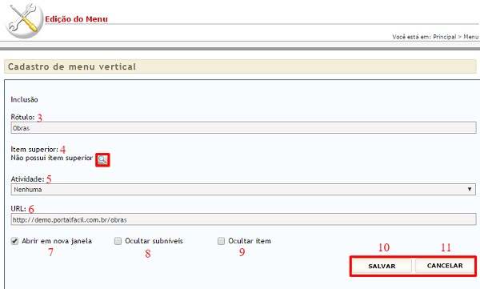
Task: Tick the Ocultar item checkbox
Action: point(221,241)
